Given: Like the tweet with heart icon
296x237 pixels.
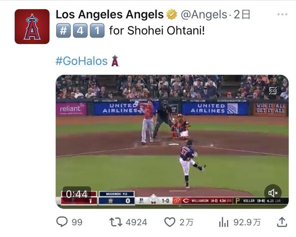Looking at the screenshot, I should [170, 222].
